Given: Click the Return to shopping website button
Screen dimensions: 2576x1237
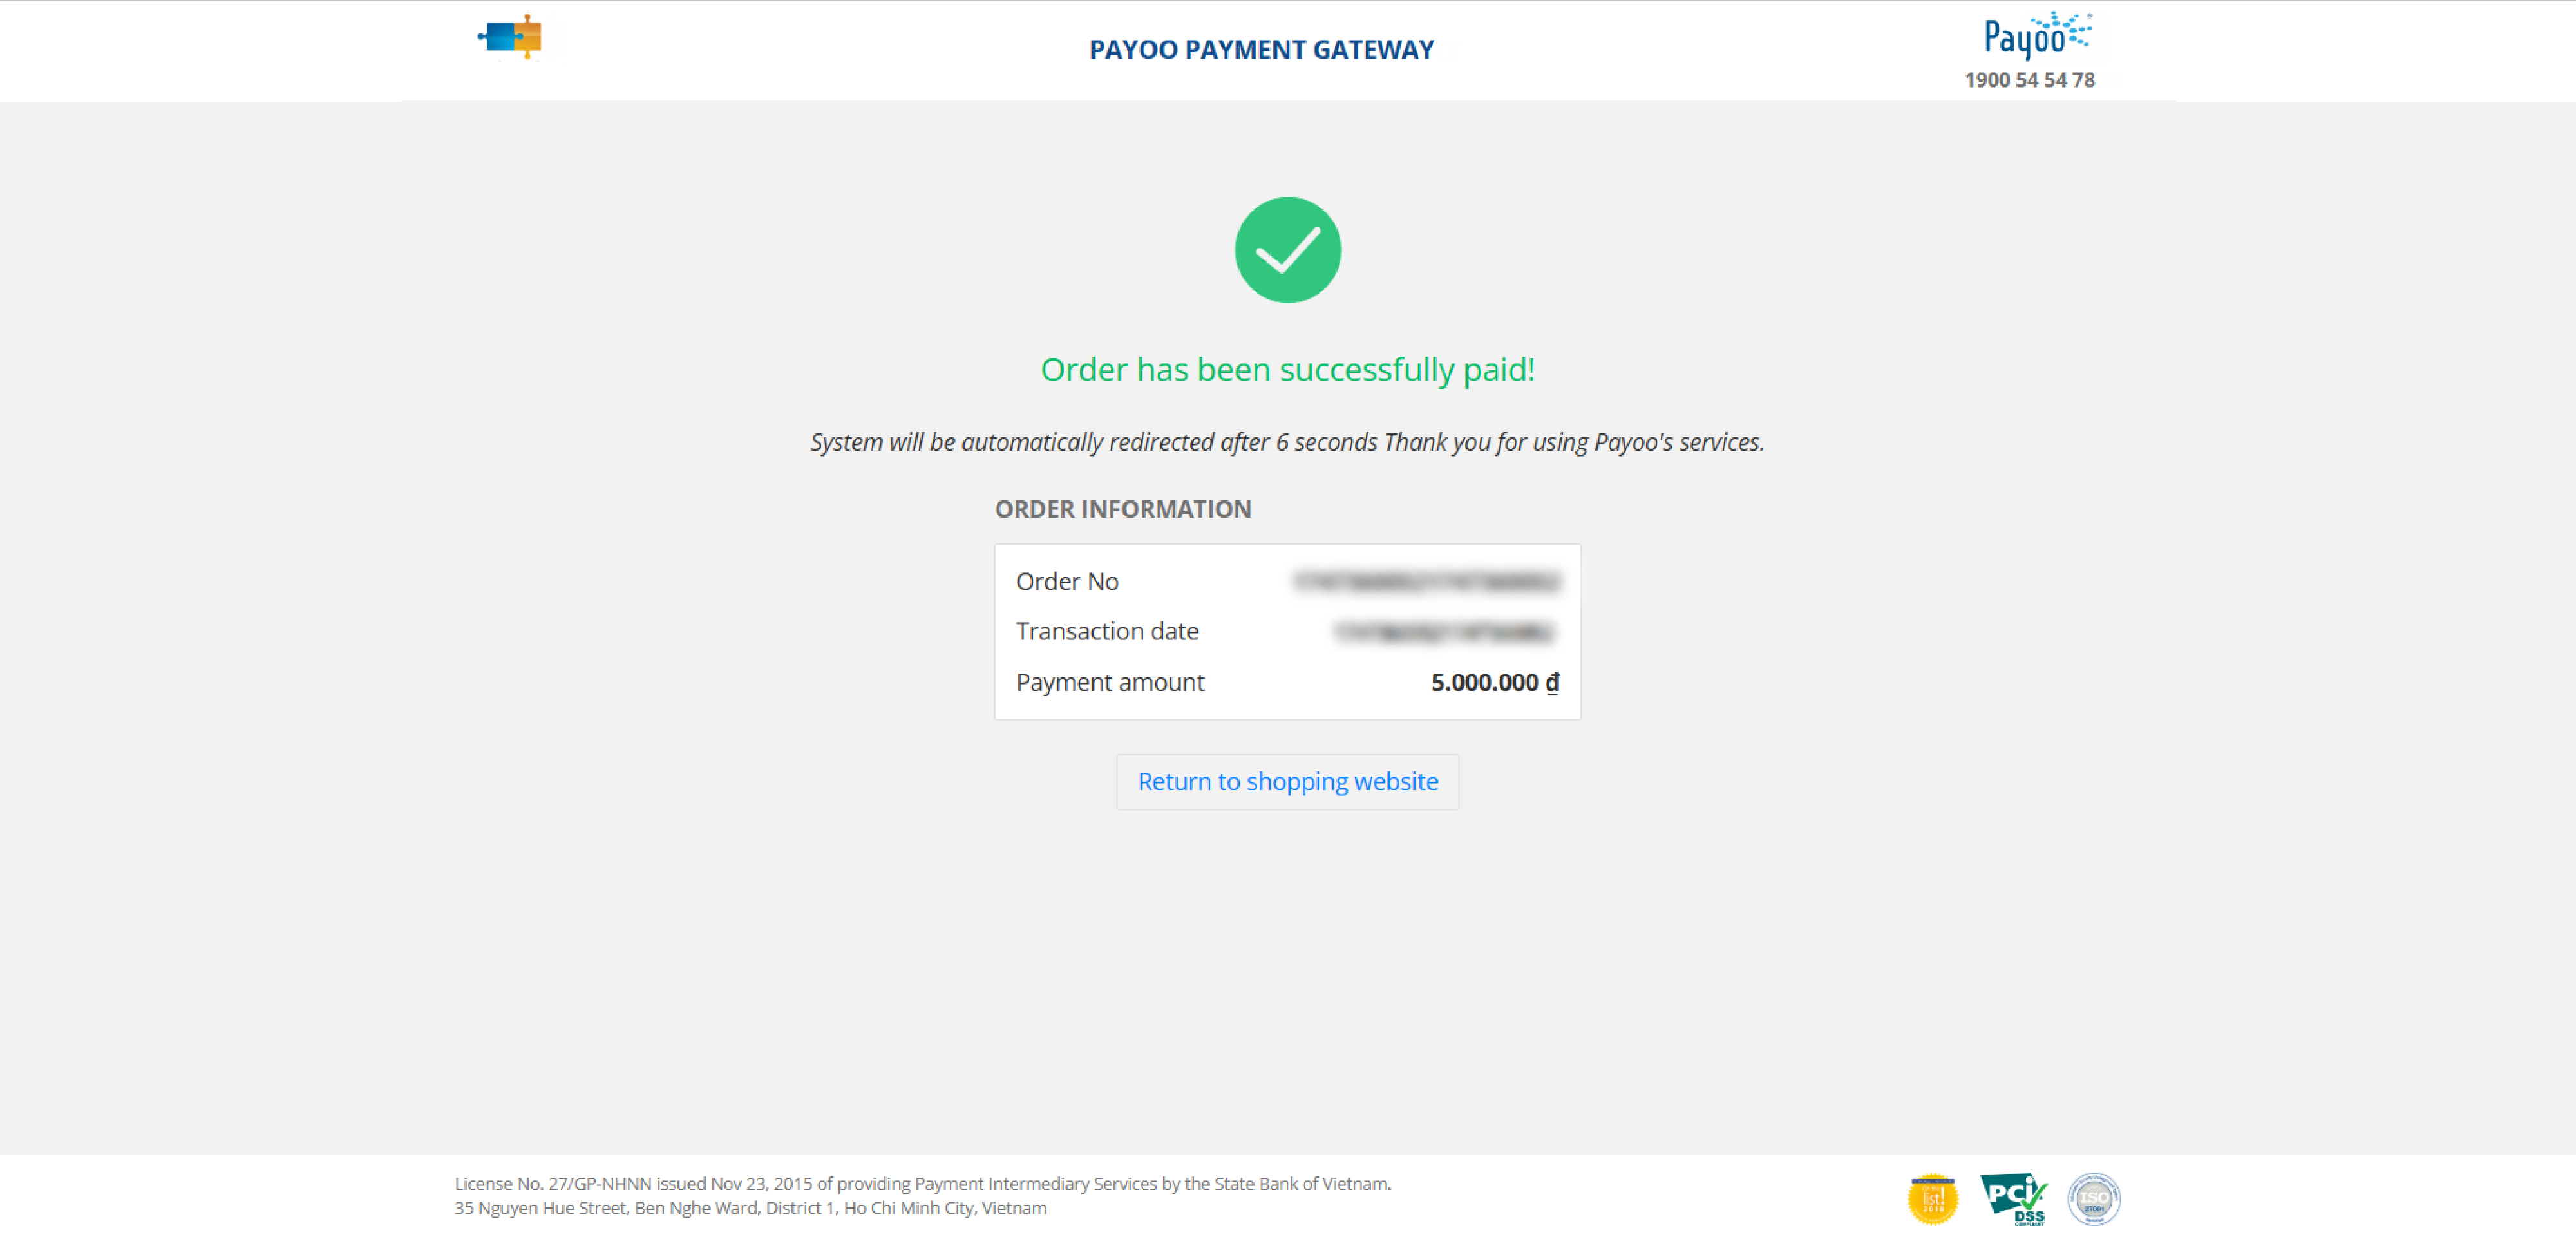Looking at the screenshot, I should point(1287,781).
